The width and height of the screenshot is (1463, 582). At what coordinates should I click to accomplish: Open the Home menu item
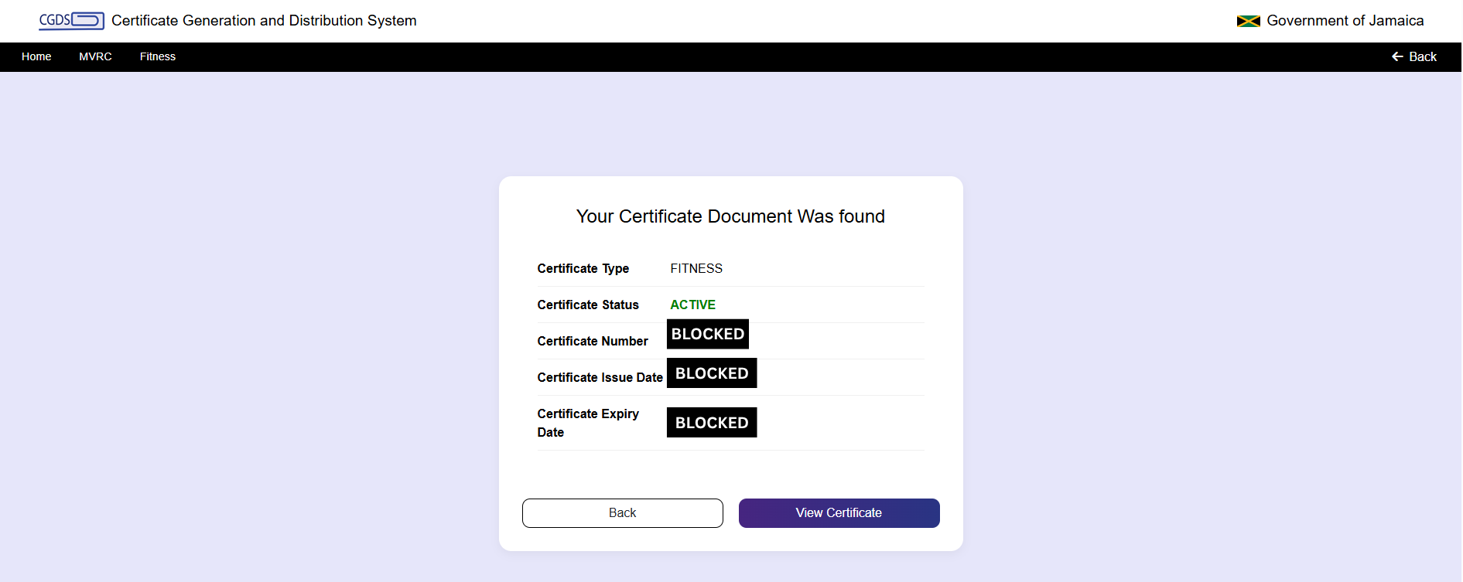click(36, 56)
